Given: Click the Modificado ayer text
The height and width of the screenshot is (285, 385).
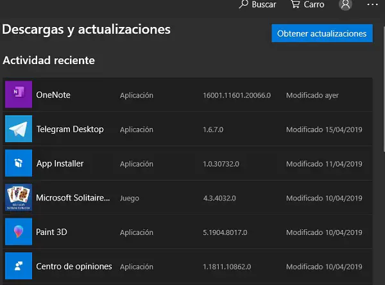Looking at the screenshot, I should coord(312,95).
